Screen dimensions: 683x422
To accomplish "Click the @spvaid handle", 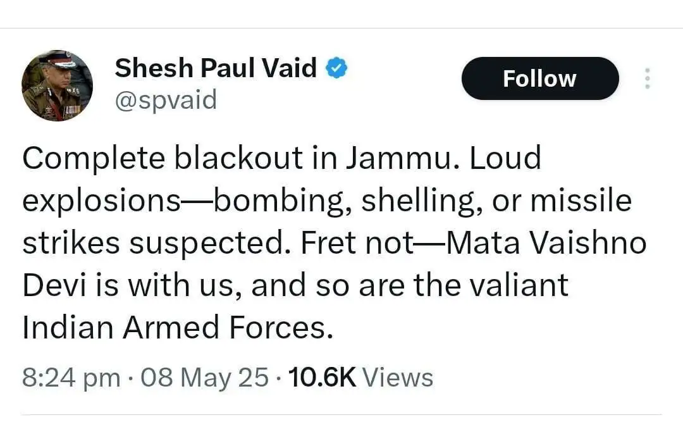I will (166, 99).
